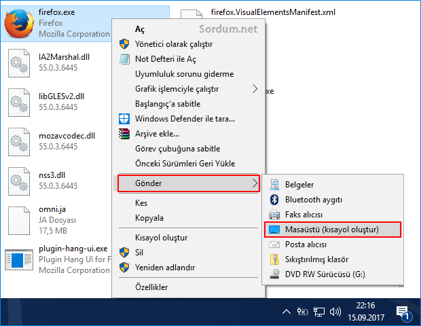Click the omni.ja blank file icon
The height and width of the screenshot is (326, 421).
19,221
